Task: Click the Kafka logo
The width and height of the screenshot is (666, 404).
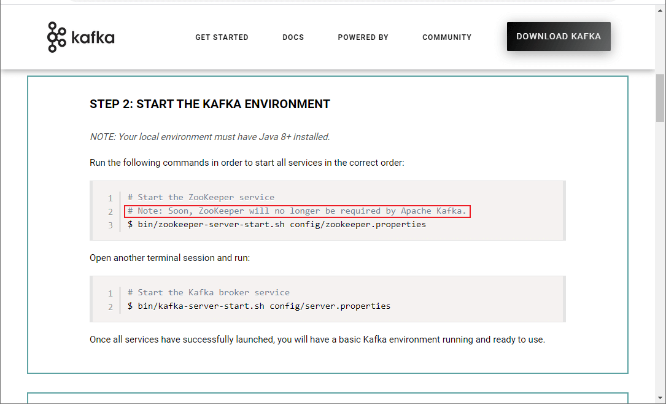Action: point(80,37)
